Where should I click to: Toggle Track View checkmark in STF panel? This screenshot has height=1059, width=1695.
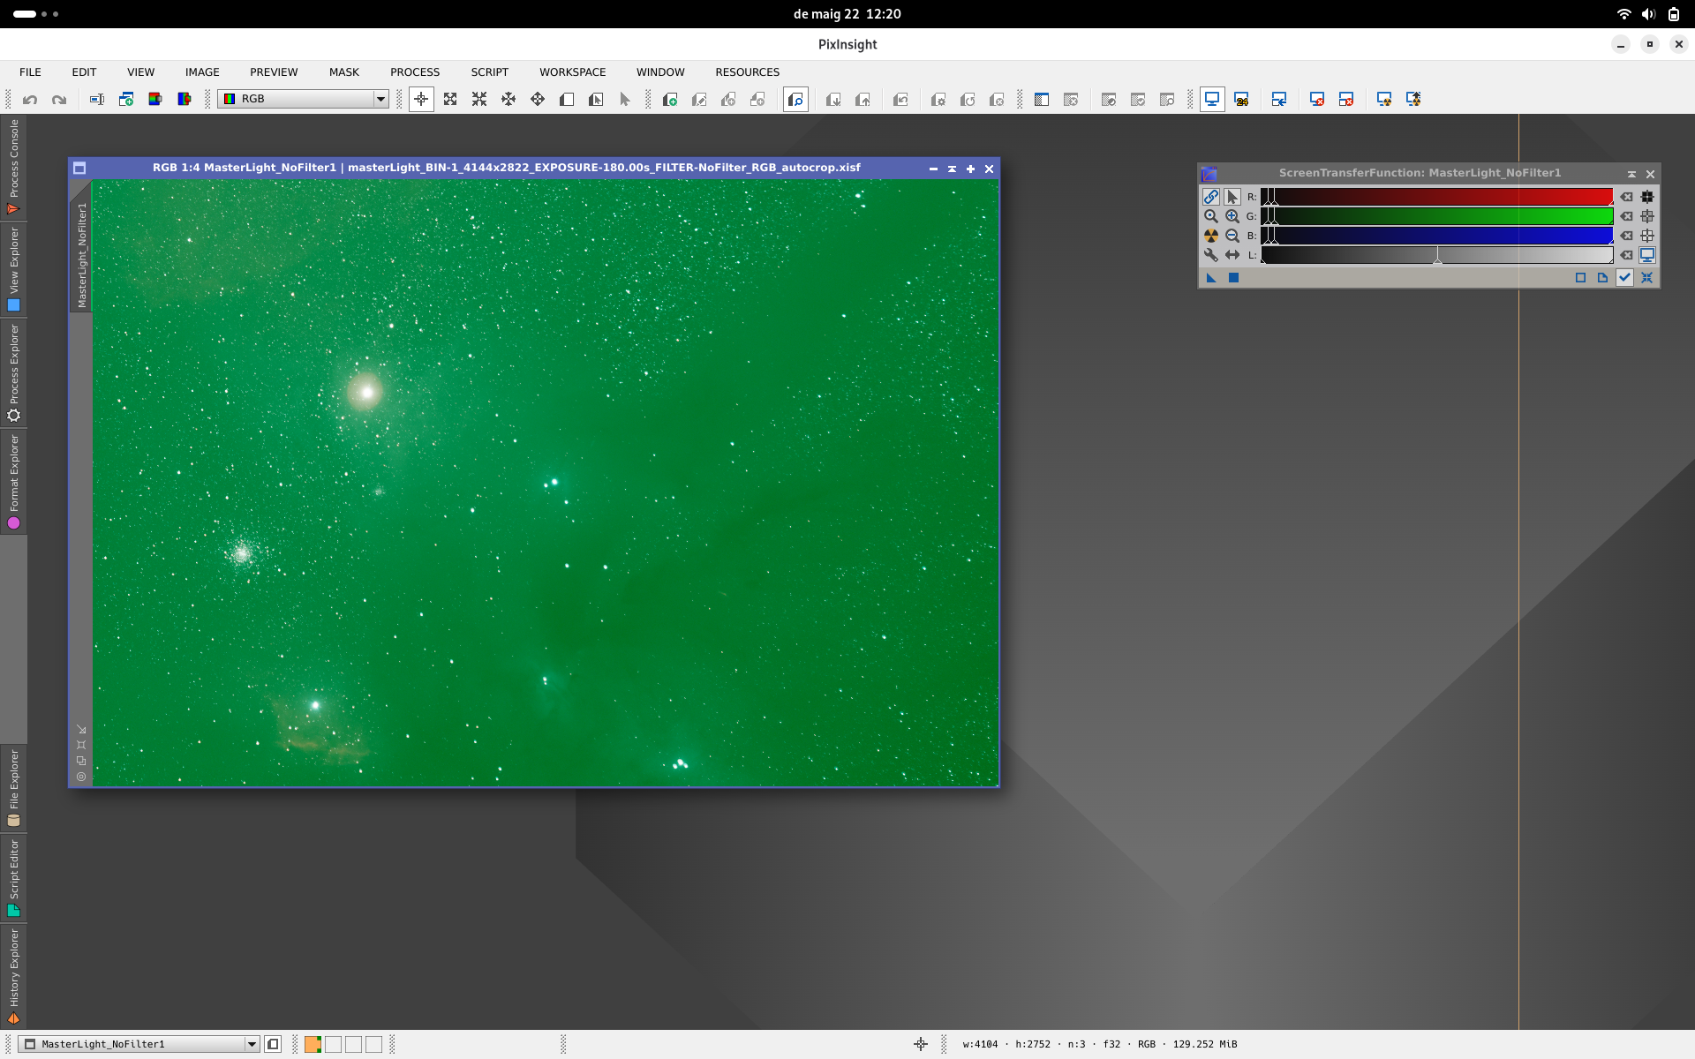coord(1625,278)
